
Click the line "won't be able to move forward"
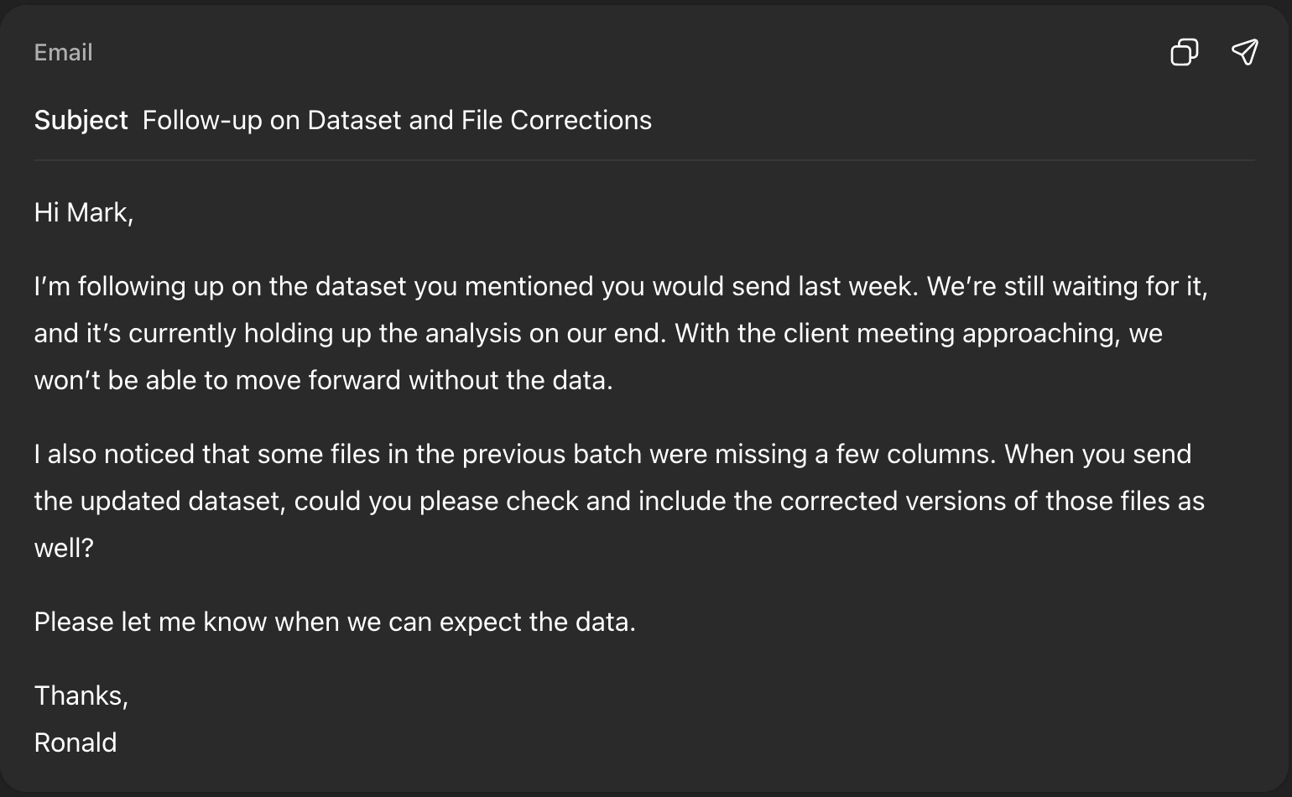coord(323,380)
